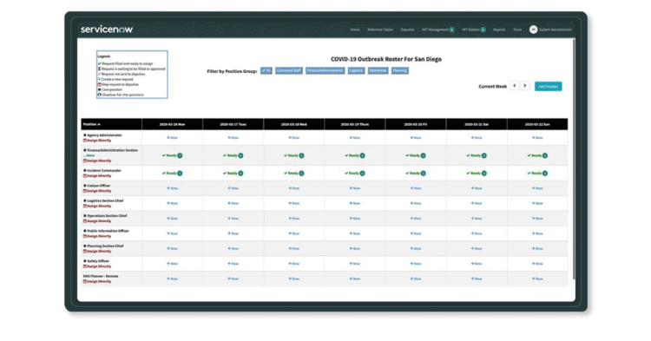Screen dimensions: 651x341
Task: Create new request for Safety Officer Friday
Action: point(416,264)
